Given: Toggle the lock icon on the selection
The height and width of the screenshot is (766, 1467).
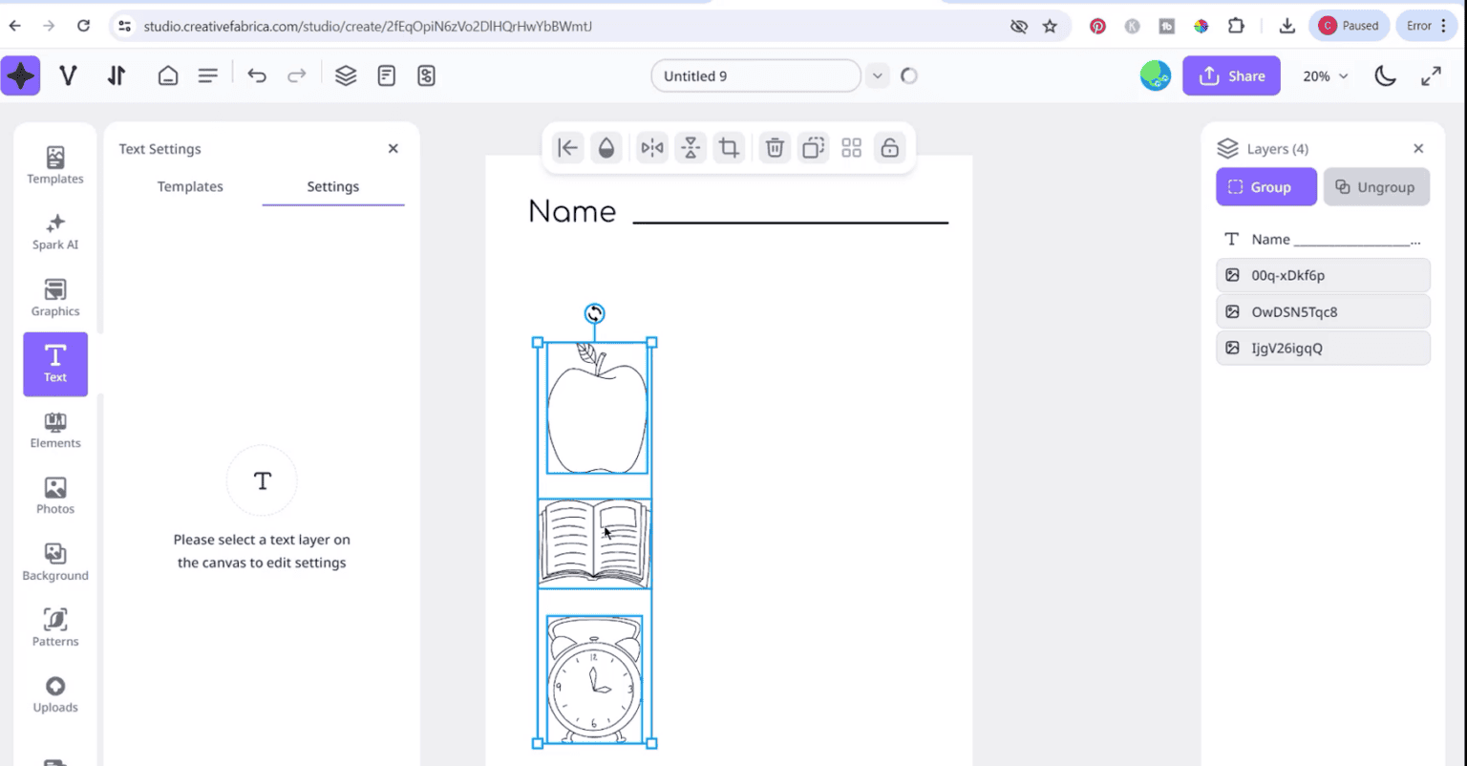Looking at the screenshot, I should [x=890, y=147].
